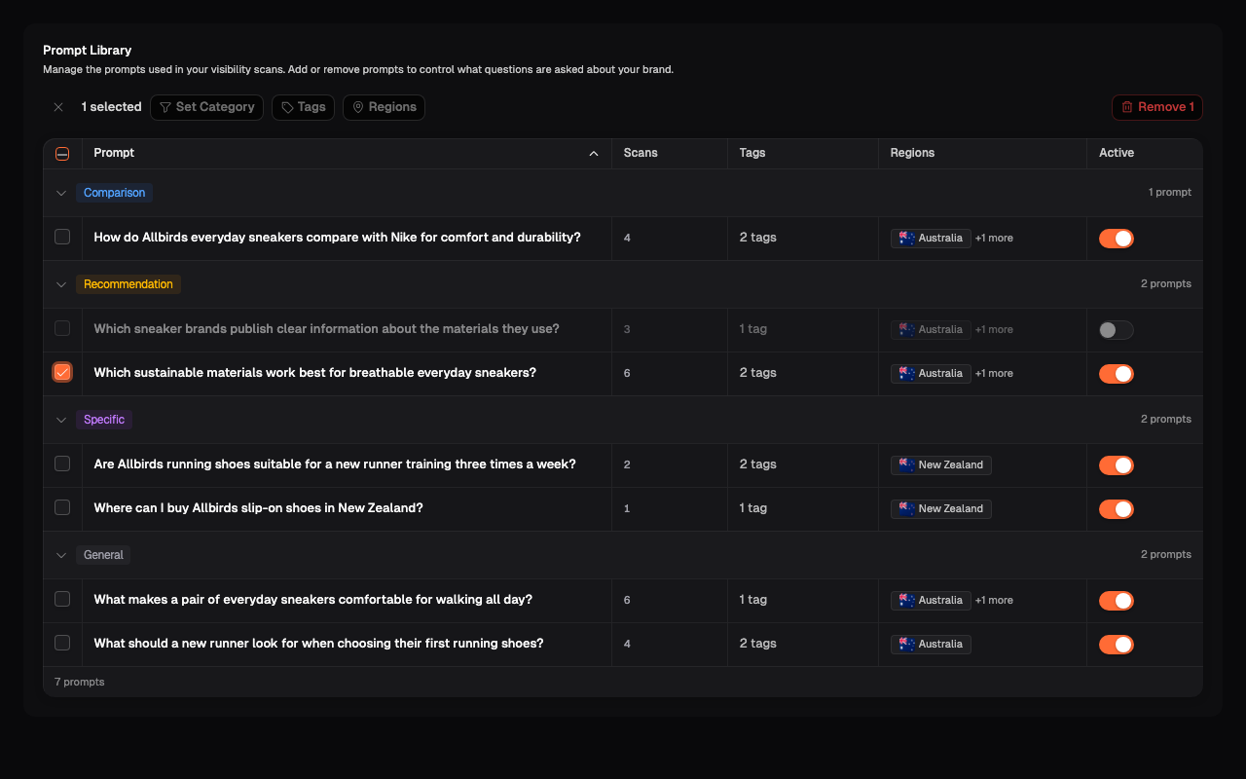Open the Regions bulk action
Image resolution: width=1246 pixels, height=779 pixels.
pos(384,107)
